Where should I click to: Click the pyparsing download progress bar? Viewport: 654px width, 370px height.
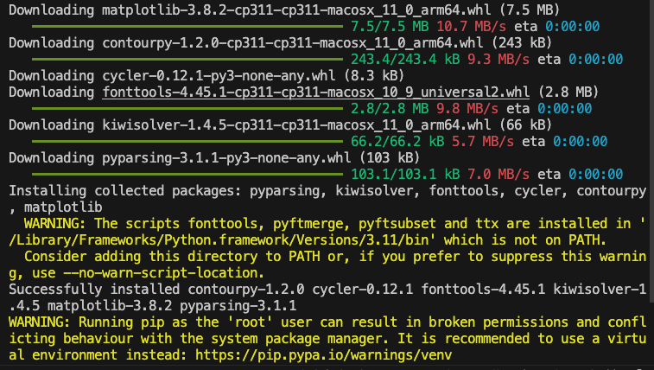tap(187, 175)
